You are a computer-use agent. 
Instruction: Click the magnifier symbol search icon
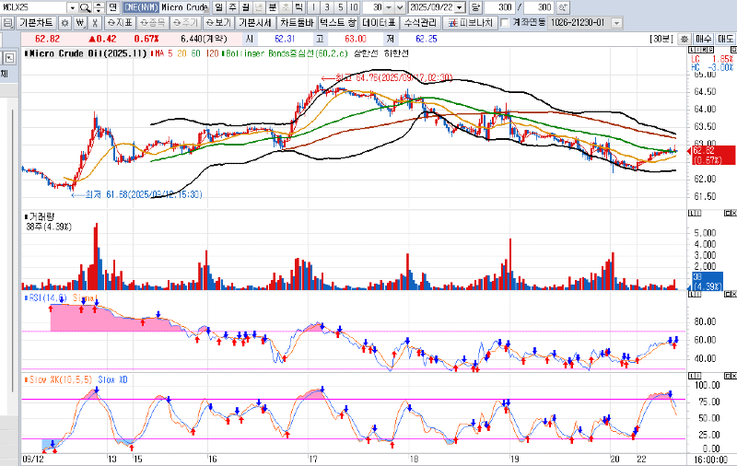coord(83,6)
